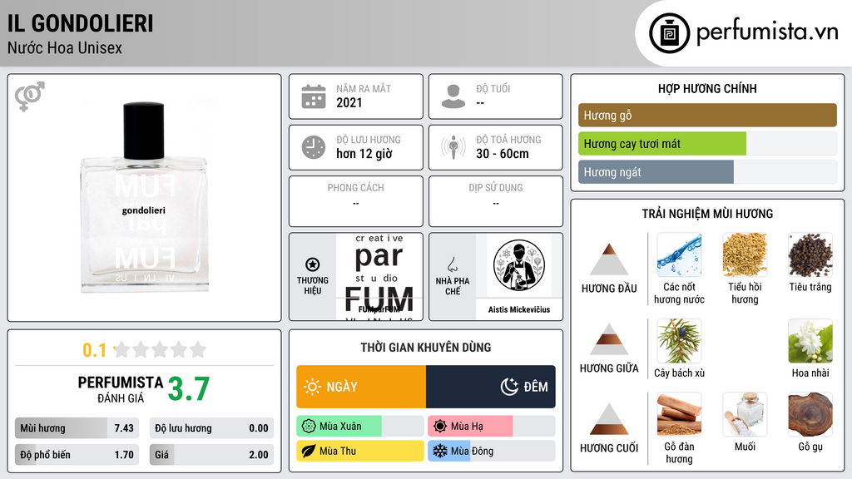The width and height of the screenshot is (852, 479).
Task: Click the unisex gender symbol icon
Action: coord(29,96)
